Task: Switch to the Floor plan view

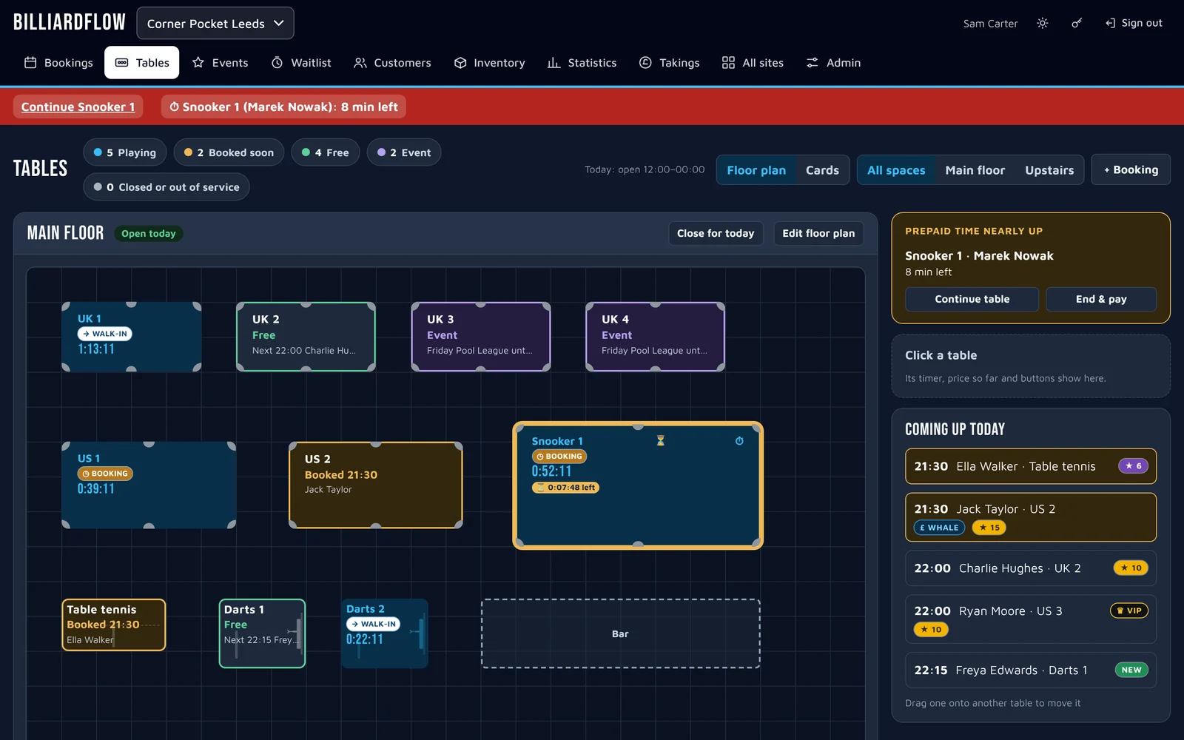Action: (756, 169)
